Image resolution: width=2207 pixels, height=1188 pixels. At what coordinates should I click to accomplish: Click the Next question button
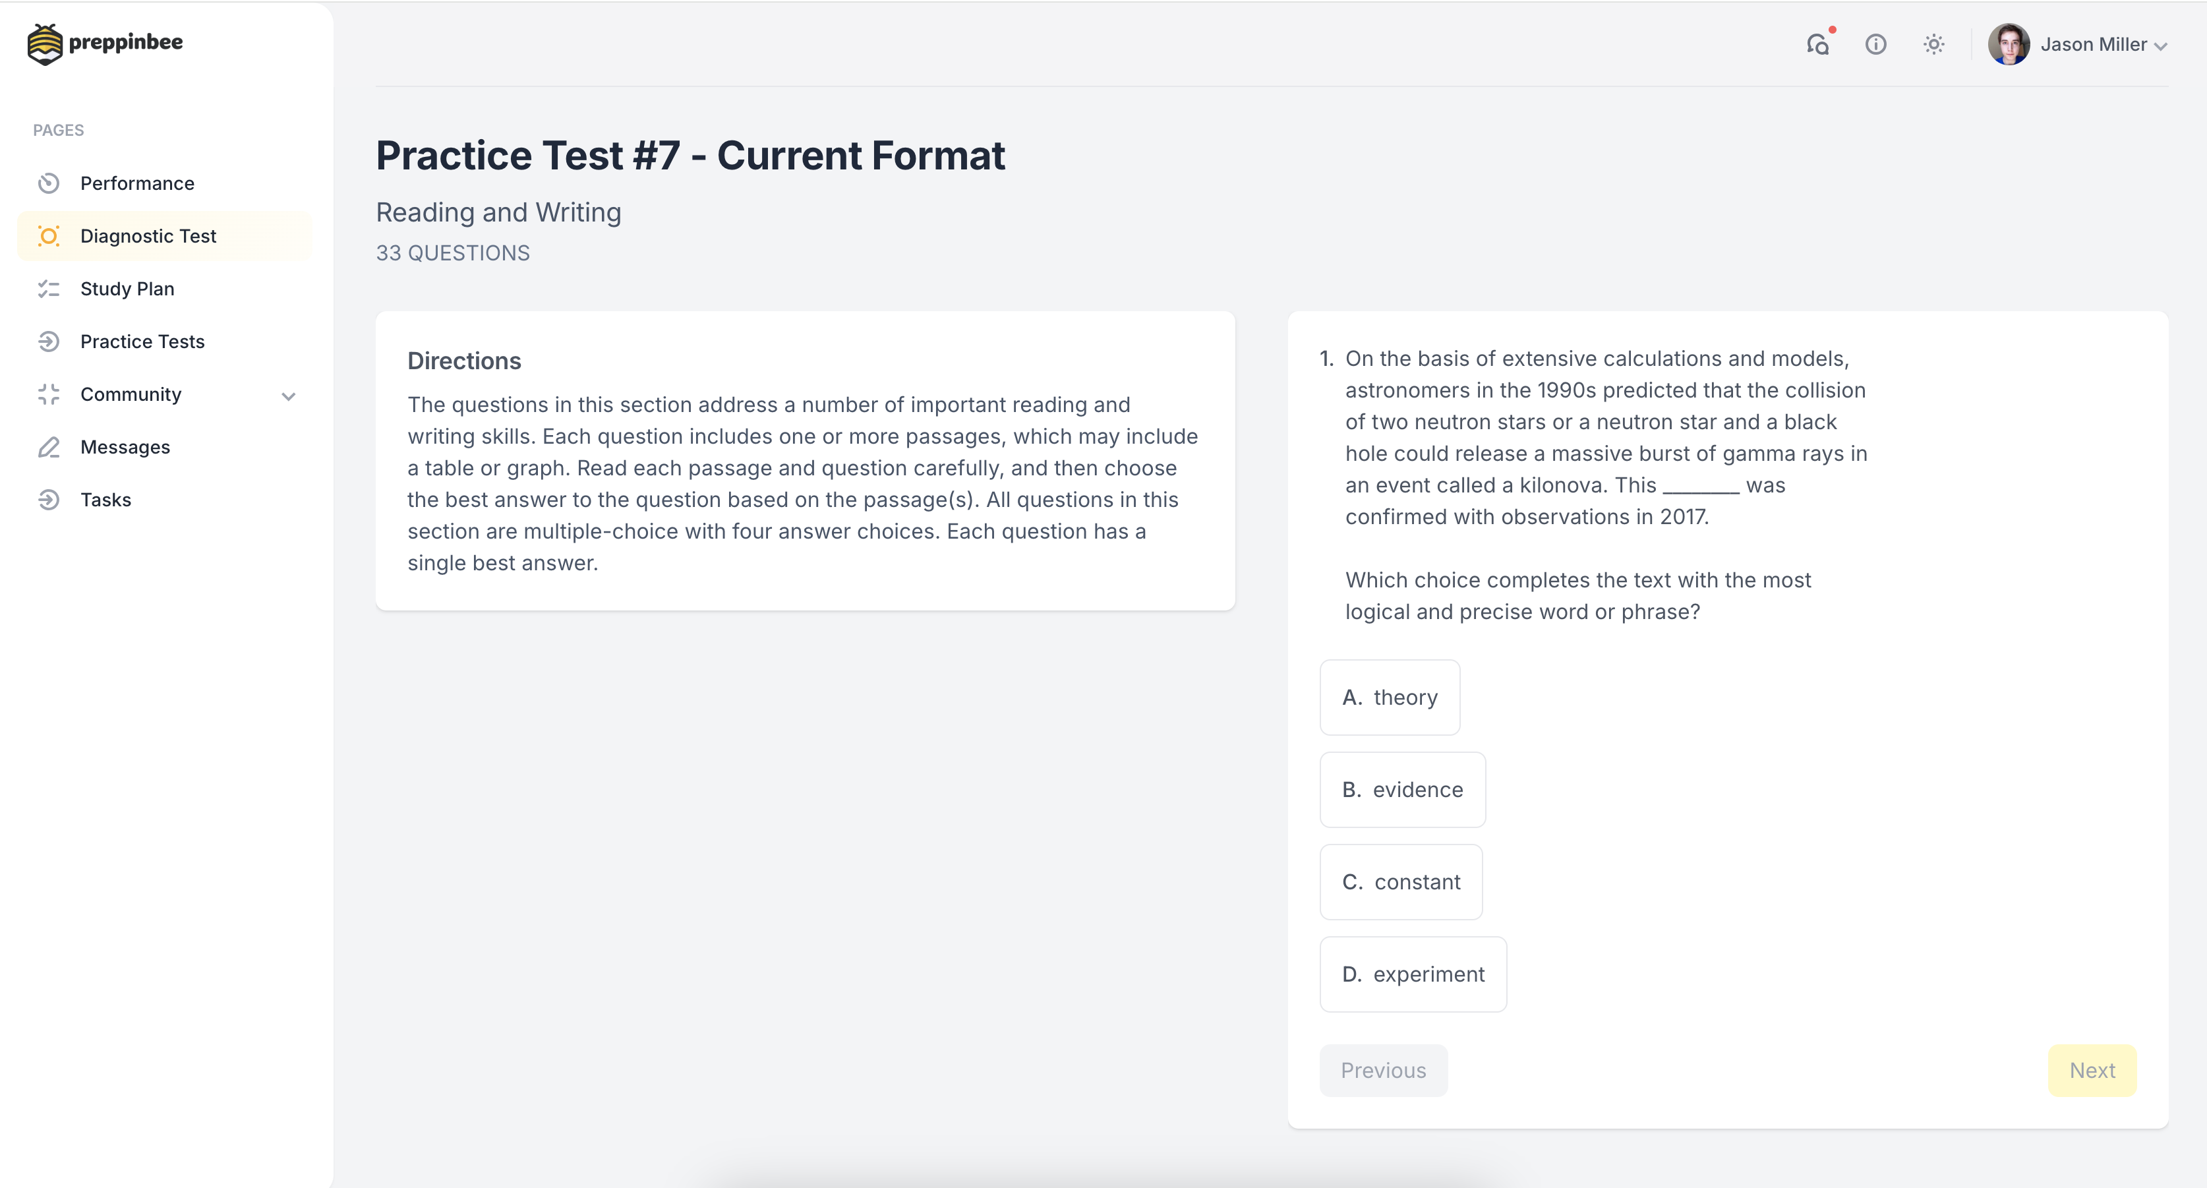[x=2092, y=1071]
